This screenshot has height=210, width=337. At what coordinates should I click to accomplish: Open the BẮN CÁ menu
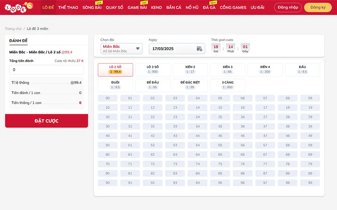[174, 8]
